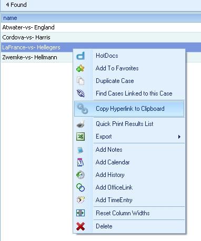Image resolution: width=201 pixels, height=241 pixels.
Task: Sort by the name column header
Action: point(101,18)
